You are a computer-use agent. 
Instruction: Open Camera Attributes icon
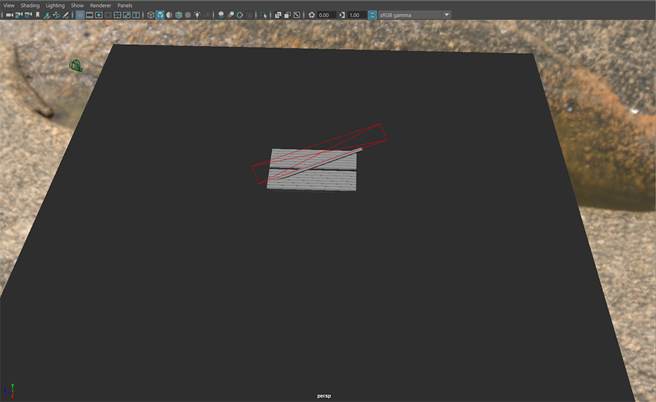click(28, 15)
